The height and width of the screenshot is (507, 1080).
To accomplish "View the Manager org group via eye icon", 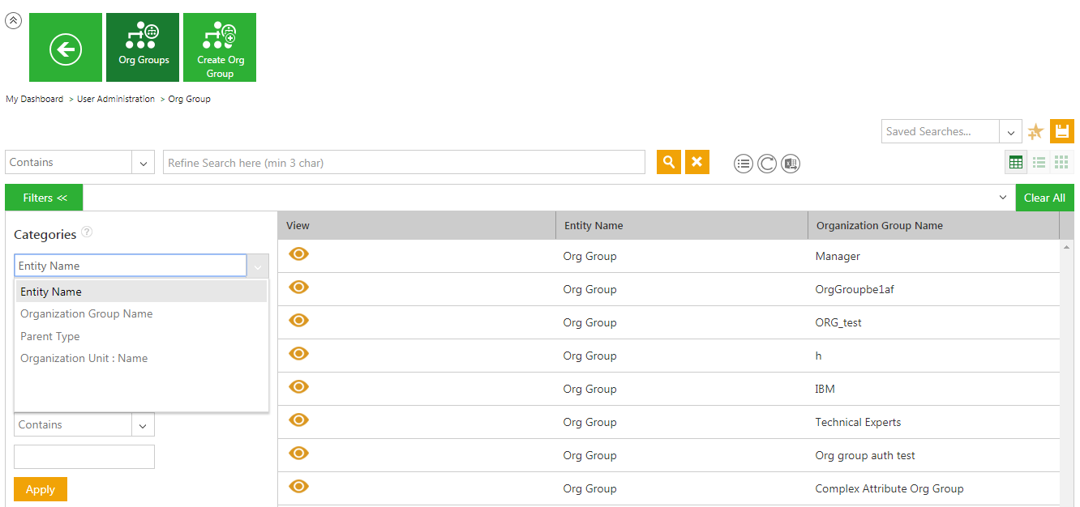I will coord(299,254).
